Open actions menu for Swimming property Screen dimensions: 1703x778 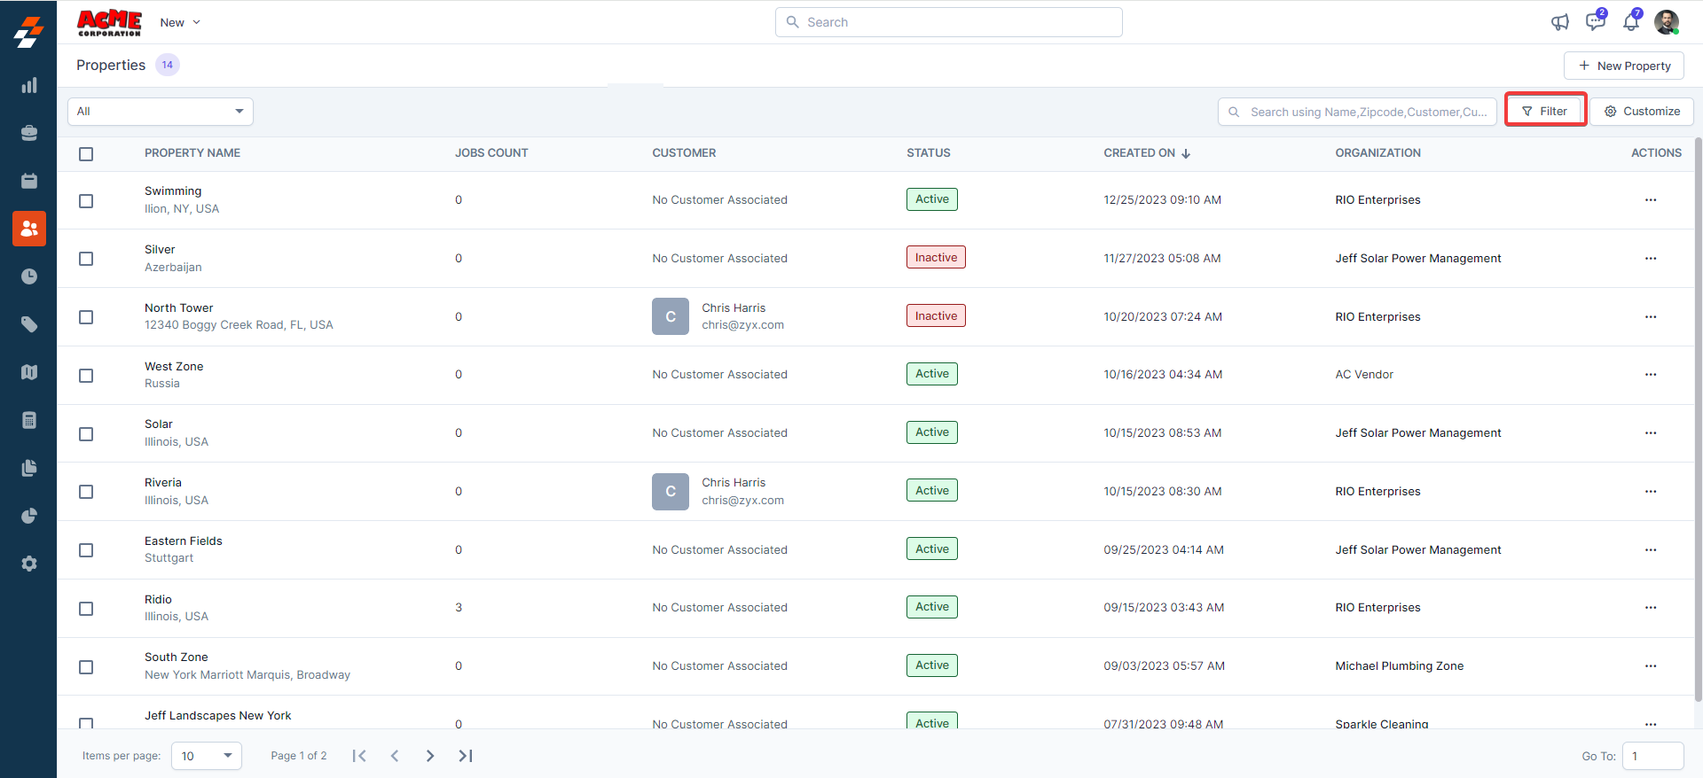pyautogui.click(x=1650, y=200)
